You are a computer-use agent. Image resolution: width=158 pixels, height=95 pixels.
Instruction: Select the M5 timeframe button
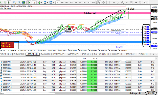pyautogui.click(x=62, y=2)
